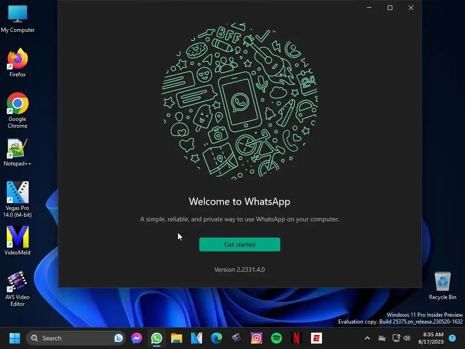The image size is (465, 349).
Task: Open clock and date 6:35 AM
Action: point(431,338)
